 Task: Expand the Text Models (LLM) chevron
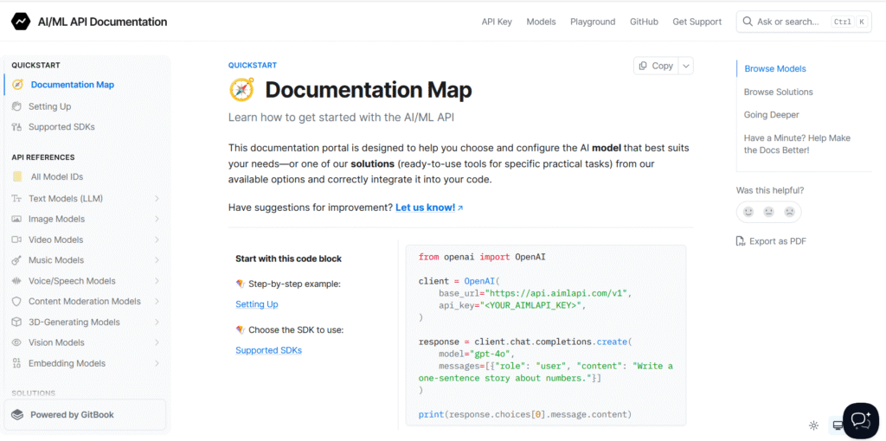(157, 199)
